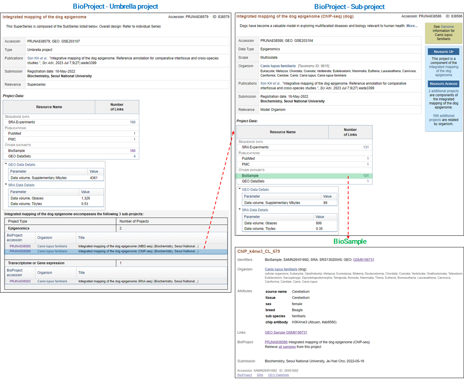The width and height of the screenshot is (464, 381).
Task: Open BioSample count 131
Action: tap(366, 176)
